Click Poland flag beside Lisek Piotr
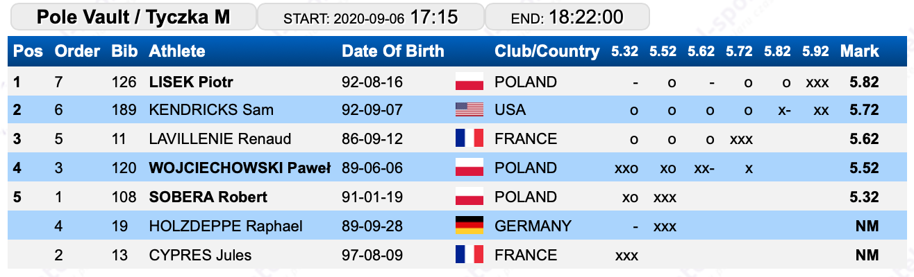This screenshot has width=914, height=277. coord(469,82)
